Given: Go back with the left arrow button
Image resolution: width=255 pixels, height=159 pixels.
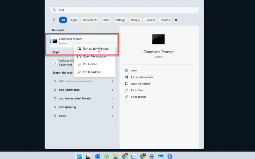Looking at the screenshot, I should click(x=55, y=20).
